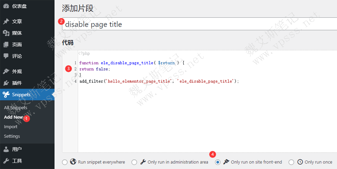The image size is (337, 169).
Task: Open the Add New submenu item
Action: point(13,117)
